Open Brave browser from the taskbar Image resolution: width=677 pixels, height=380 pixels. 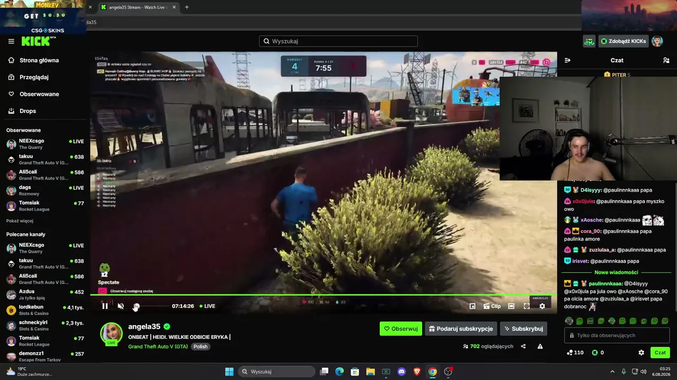[417, 372]
